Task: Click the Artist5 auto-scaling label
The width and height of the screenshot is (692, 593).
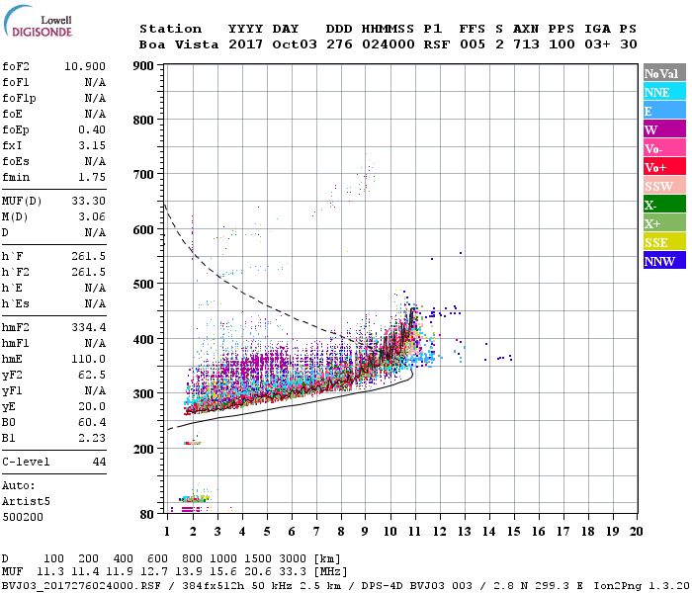Action: [x=26, y=502]
